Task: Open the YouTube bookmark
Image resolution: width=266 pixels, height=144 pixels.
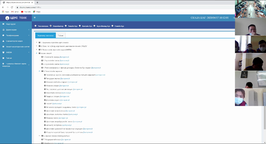Action: click(26, 12)
